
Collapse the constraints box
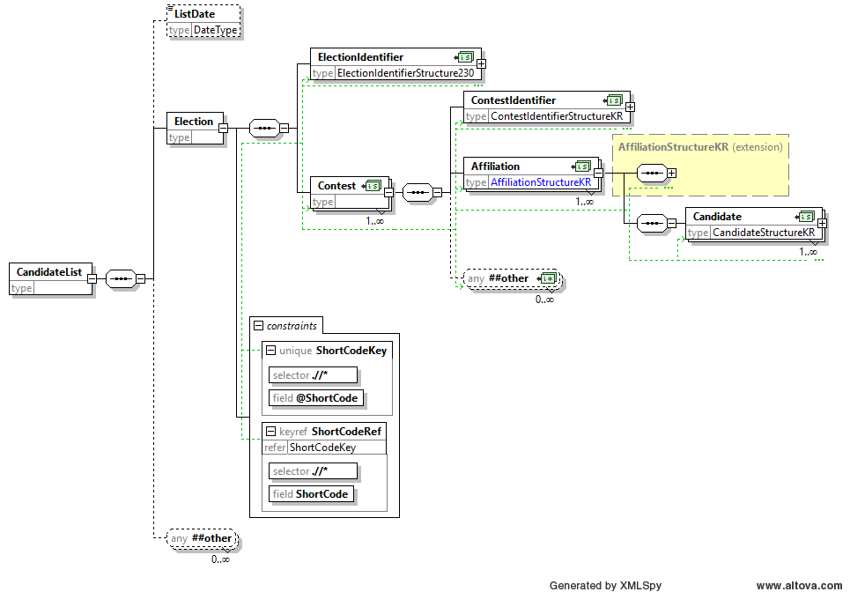pyautogui.click(x=259, y=326)
